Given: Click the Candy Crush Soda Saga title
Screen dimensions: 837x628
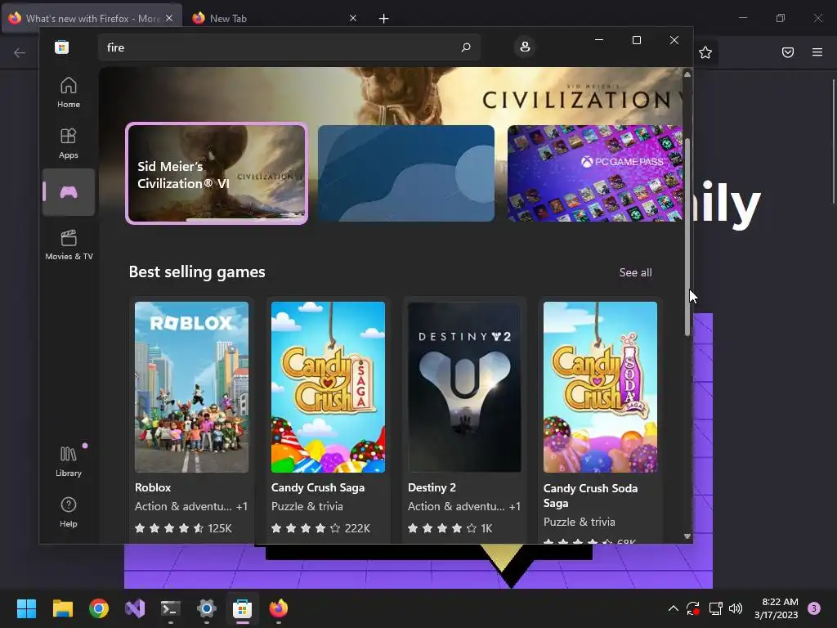Looking at the screenshot, I should (x=590, y=496).
